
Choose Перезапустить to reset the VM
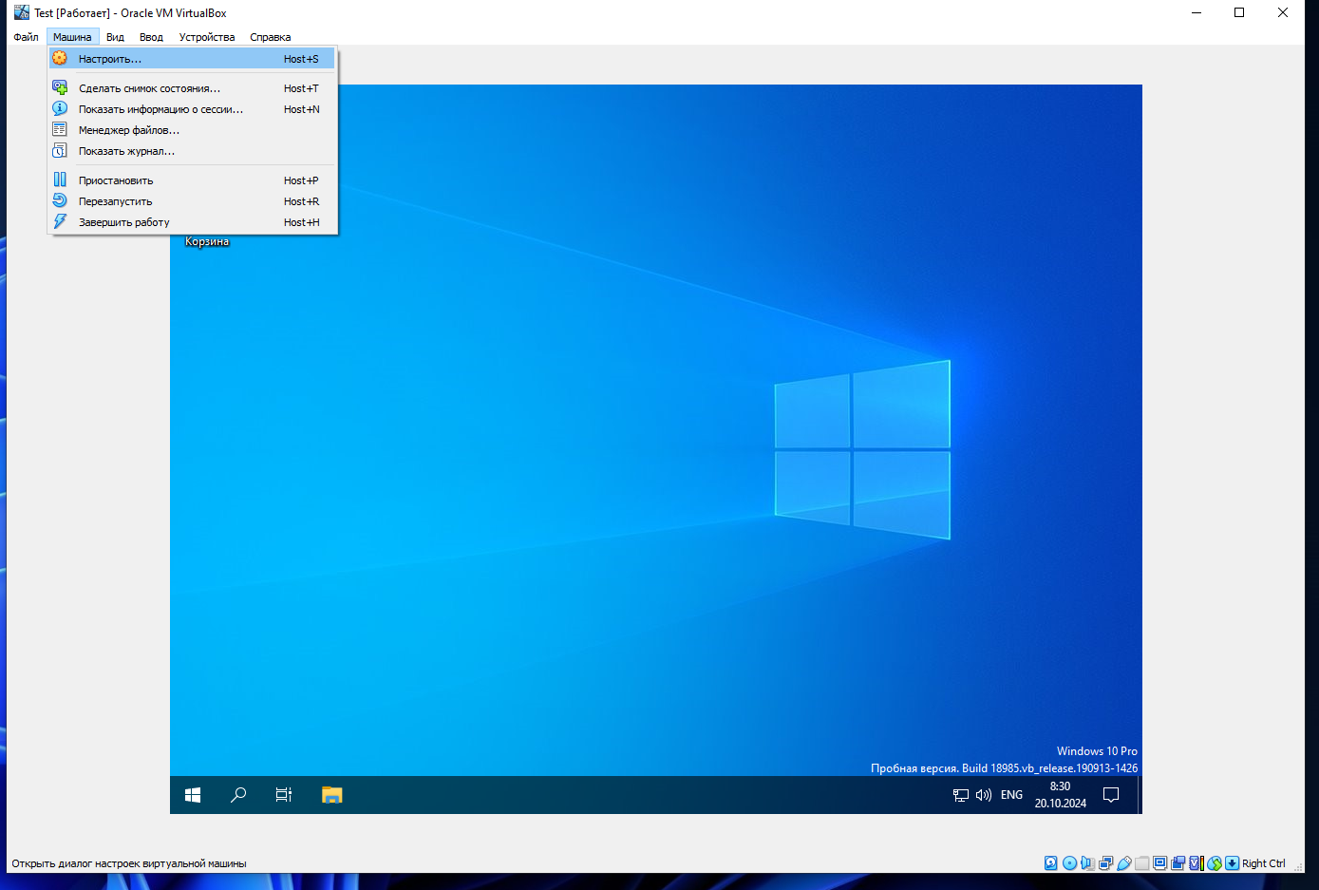(x=192, y=201)
